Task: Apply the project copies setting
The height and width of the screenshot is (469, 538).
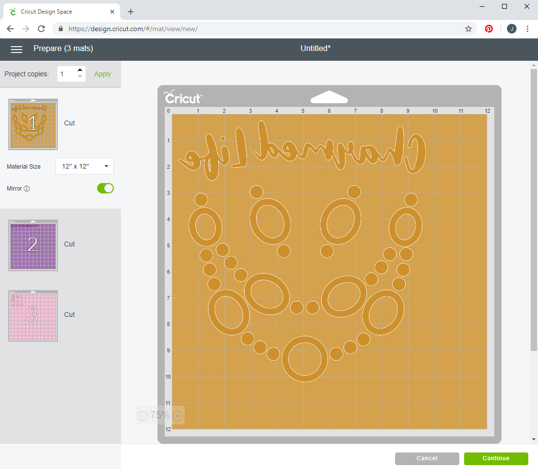Action: tap(103, 74)
